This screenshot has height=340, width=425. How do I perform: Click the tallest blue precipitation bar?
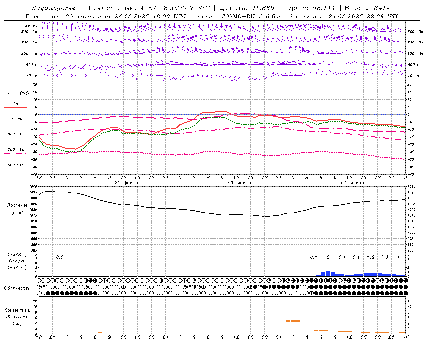pos(328,274)
